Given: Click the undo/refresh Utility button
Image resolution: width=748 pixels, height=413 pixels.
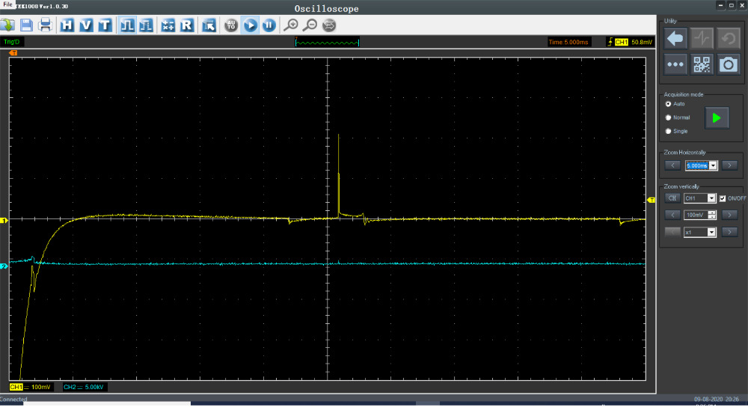Looking at the screenshot, I should click(729, 39).
